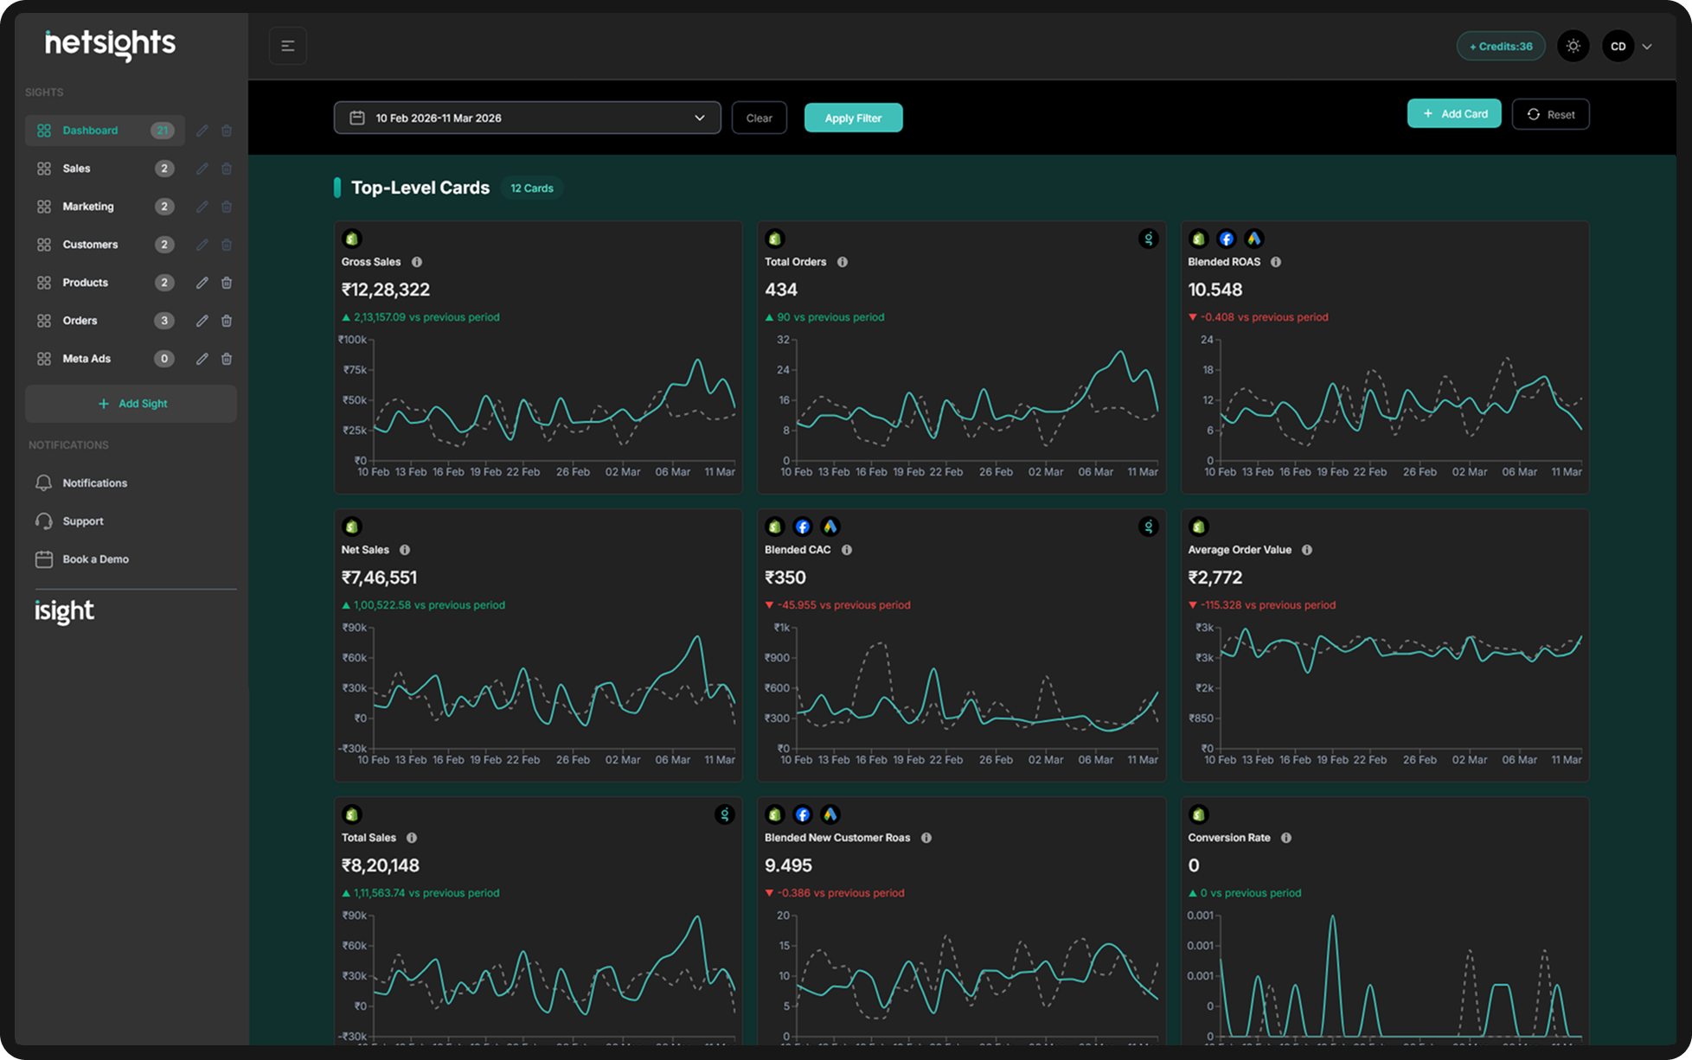Screen dimensions: 1692x1060
Task: Show info for Gross Sales
Action: coord(417,262)
